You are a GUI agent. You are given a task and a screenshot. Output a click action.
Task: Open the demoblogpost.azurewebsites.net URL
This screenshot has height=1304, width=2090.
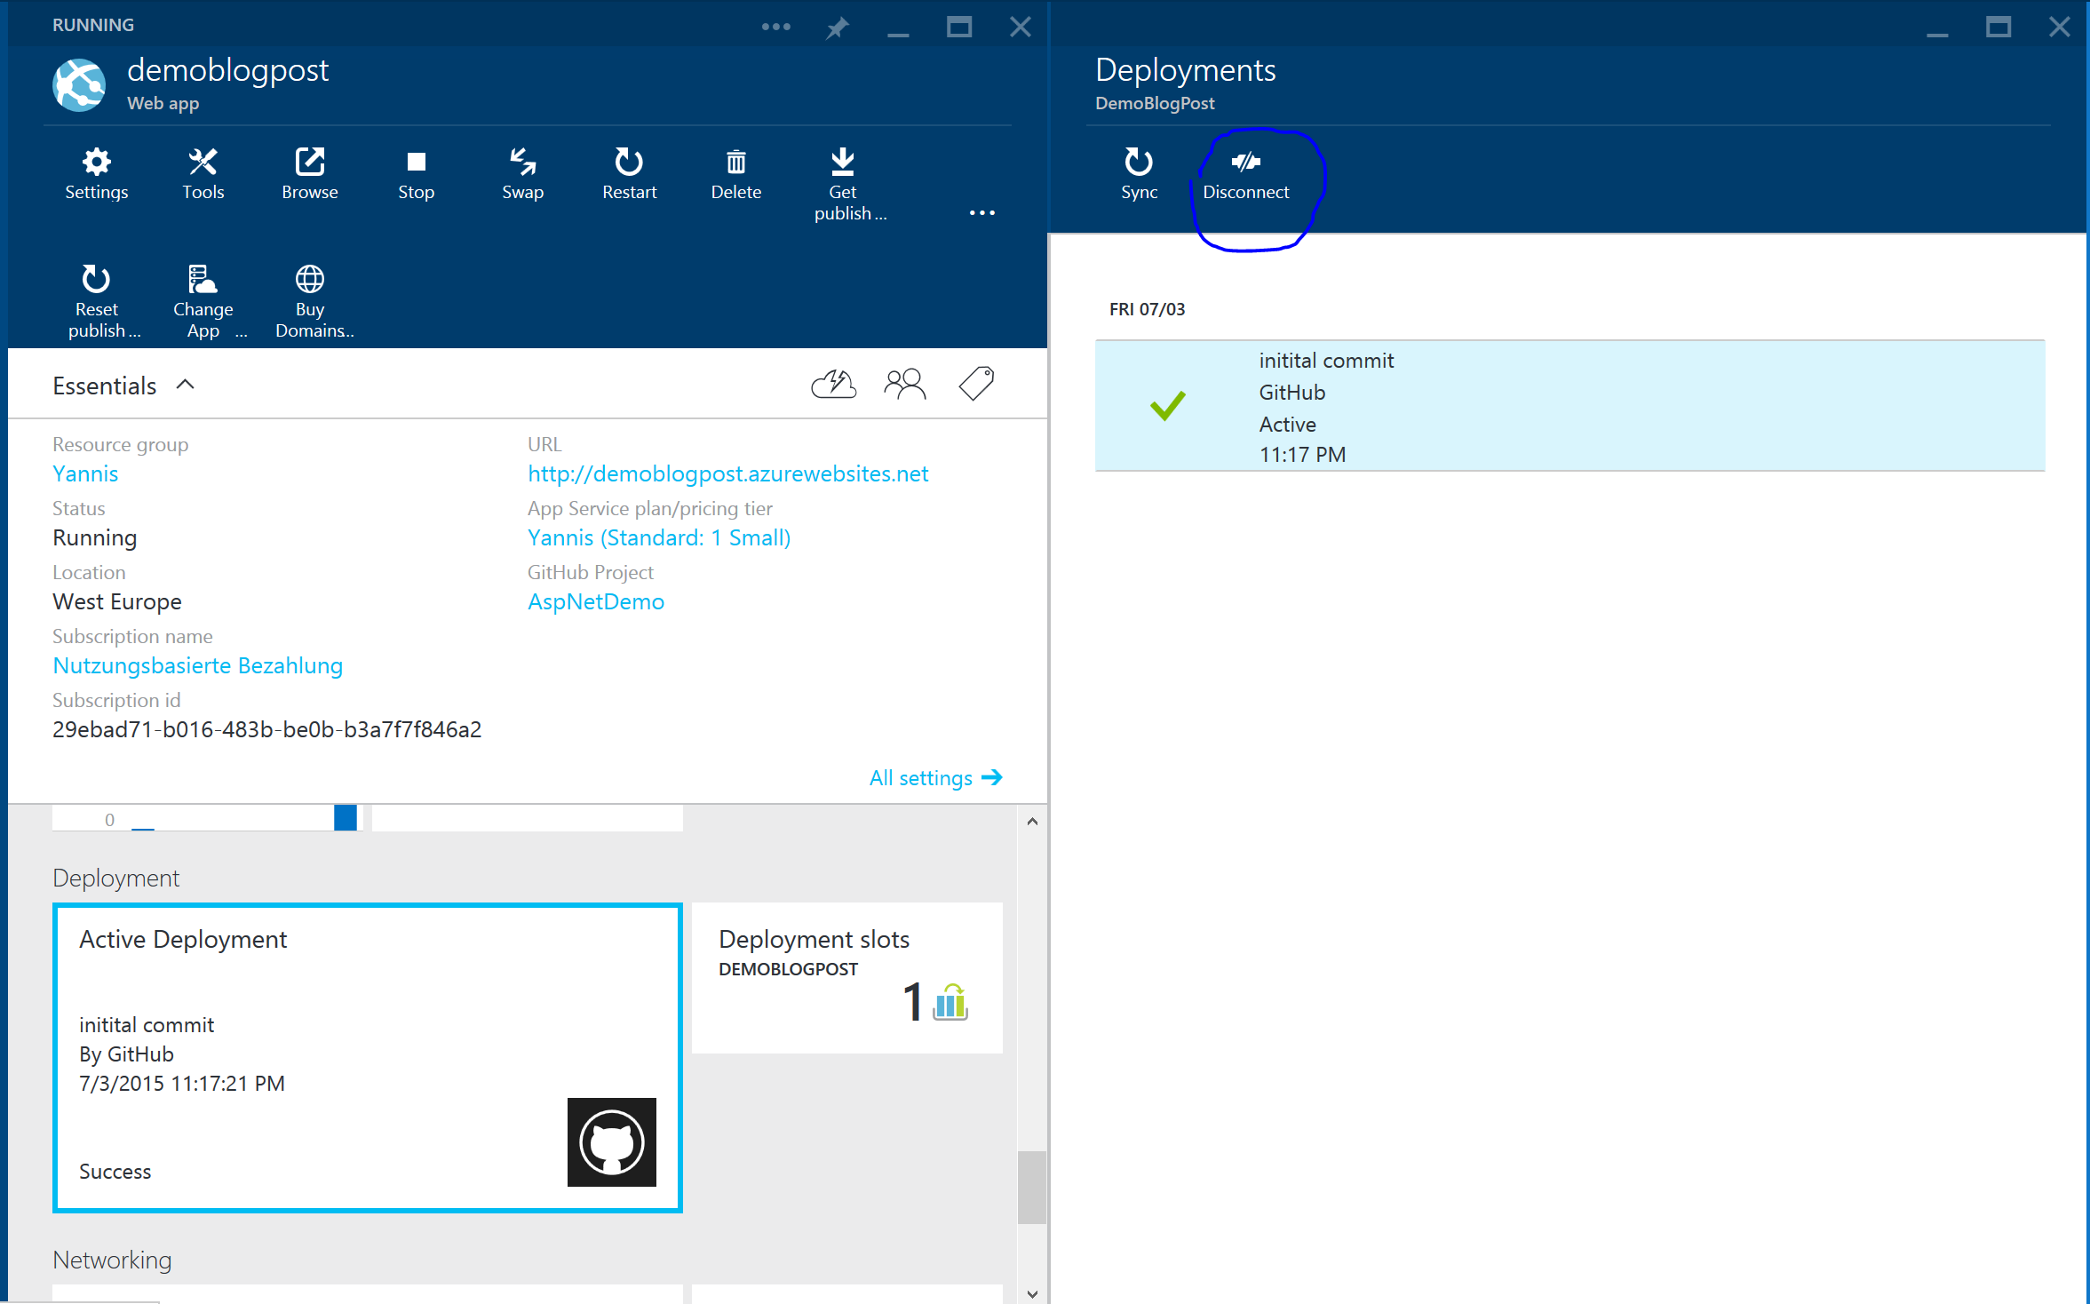pyautogui.click(x=727, y=473)
